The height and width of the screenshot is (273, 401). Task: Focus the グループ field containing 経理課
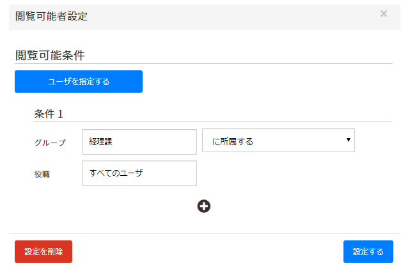coord(139,142)
